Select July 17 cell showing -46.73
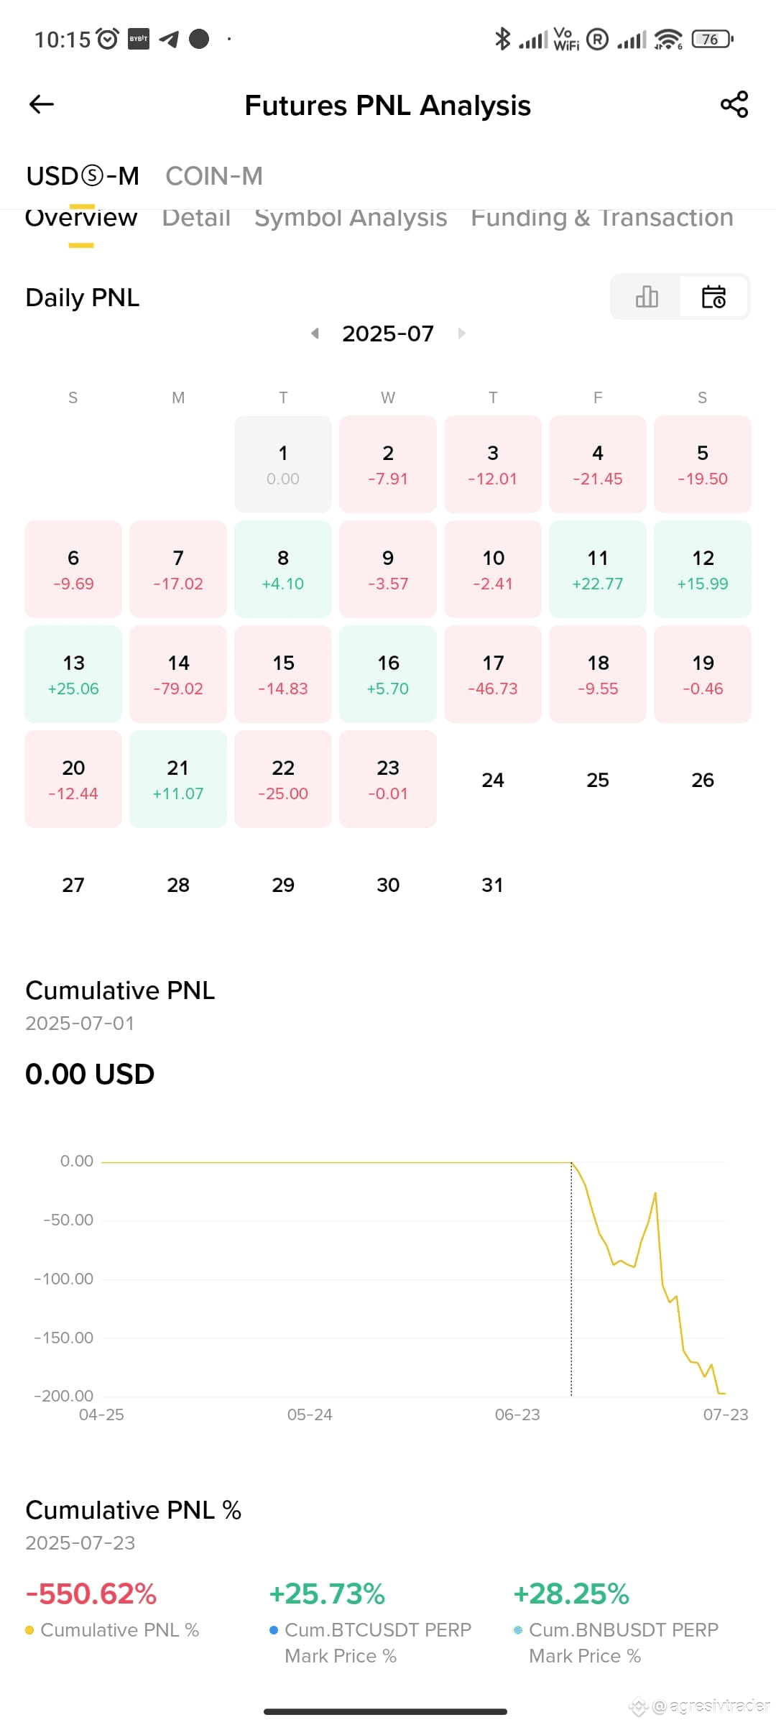 (493, 674)
